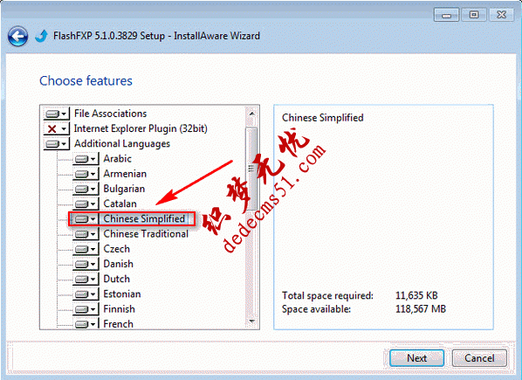Image resolution: width=522 pixels, height=380 pixels.
Task: Open Finnish language install dropdown
Action: [86, 309]
